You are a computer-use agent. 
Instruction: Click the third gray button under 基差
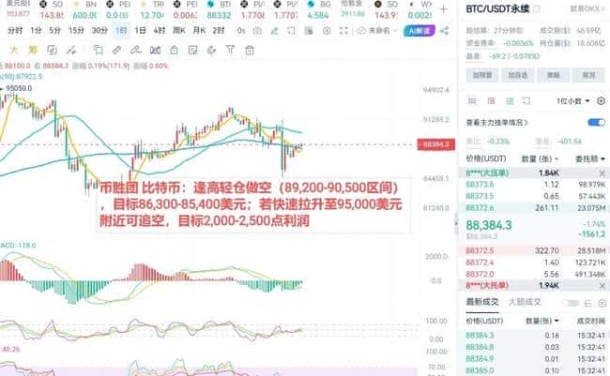pyautogui.click(x=553, y=75)
